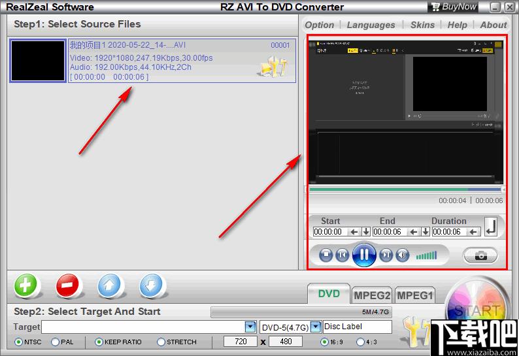The image size is (519, 356).
Task: Click the video preview screen
Action: pos(406,112)
